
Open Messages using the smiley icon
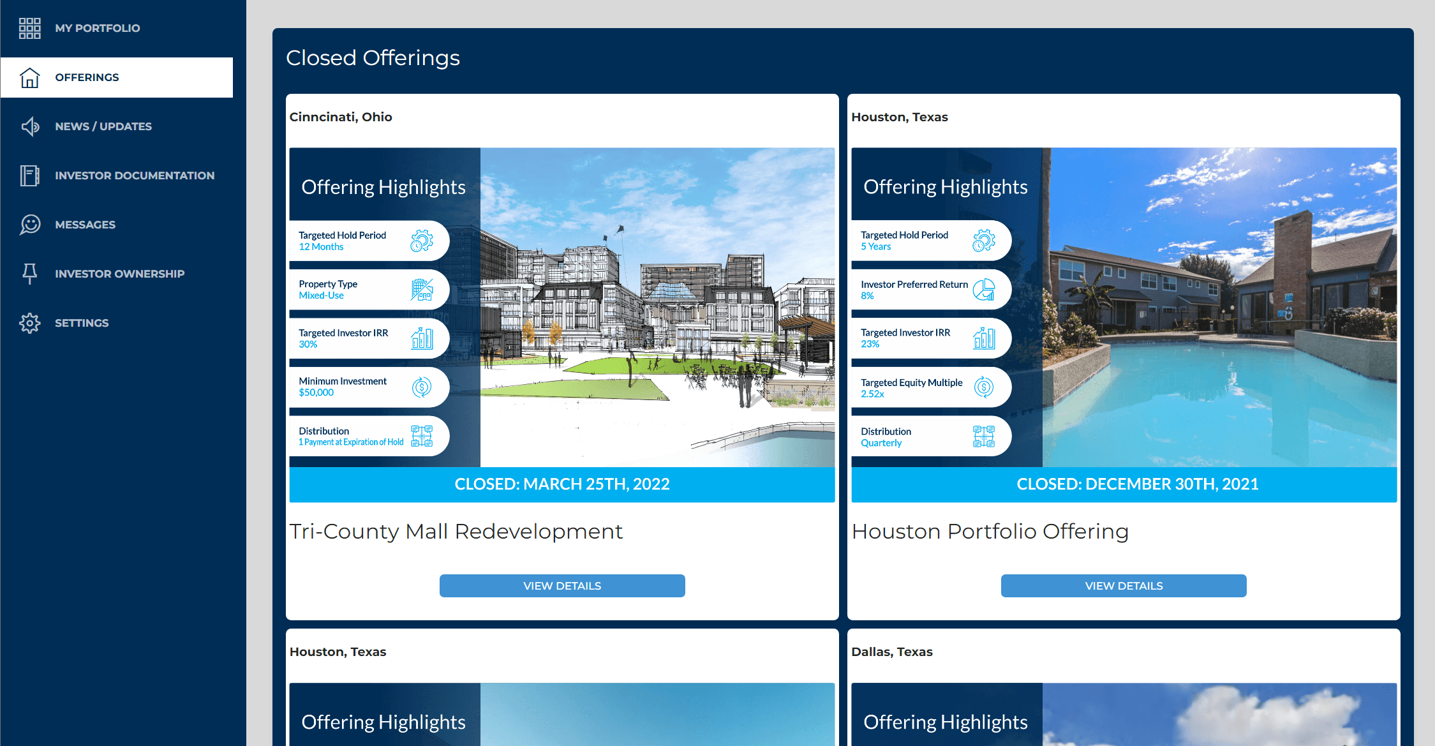point(29,225)
